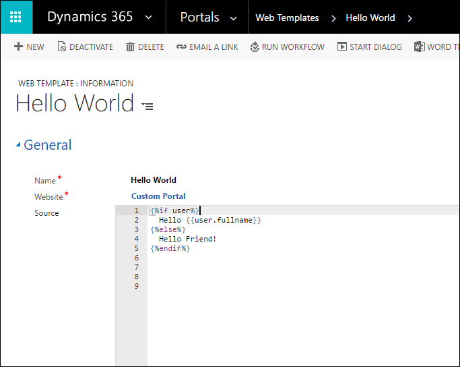Click the Dynamics 365 home label
This screenshot has height=367, width=460.
click(x=90, y=17)
